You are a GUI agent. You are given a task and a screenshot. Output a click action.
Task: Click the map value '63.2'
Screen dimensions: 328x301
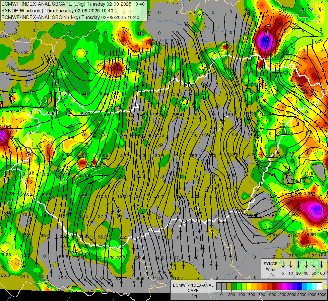pyautogui.click(x=102, y=237)
